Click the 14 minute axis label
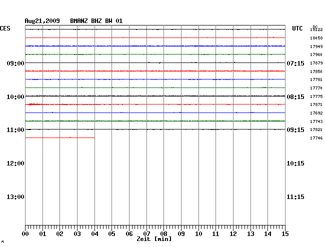 coord(268,234)
